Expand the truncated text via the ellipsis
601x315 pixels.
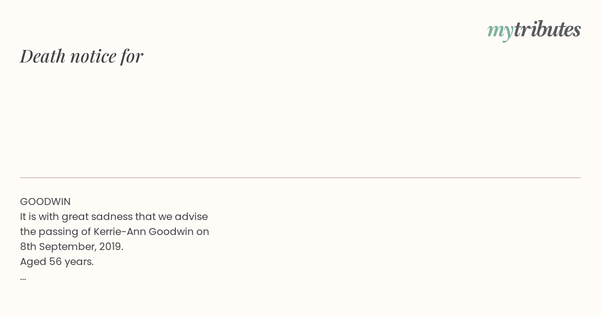click(x=23, y=277)
